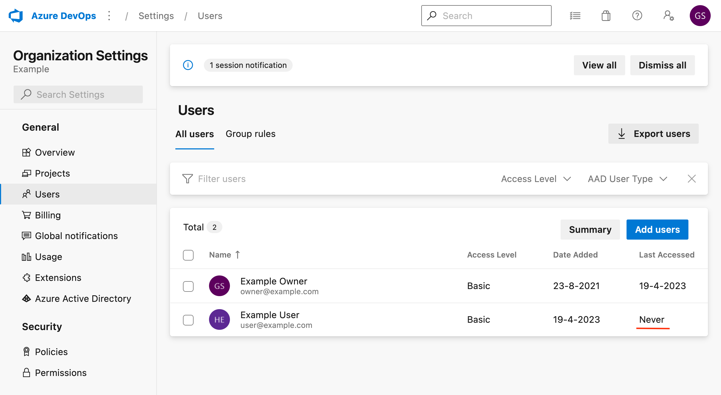
Task: Click the 23-8-2021 date added cell
Action: pyautogui.click(x=576, y=286)
